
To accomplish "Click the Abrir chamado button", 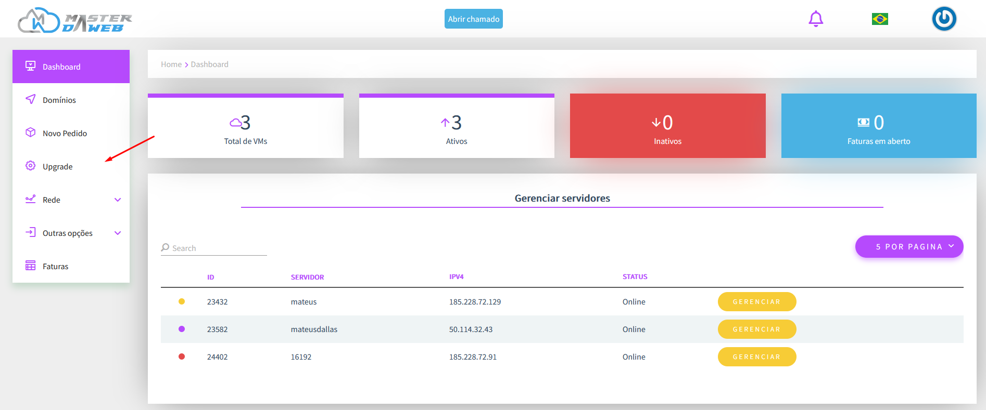I will (474, 19).
